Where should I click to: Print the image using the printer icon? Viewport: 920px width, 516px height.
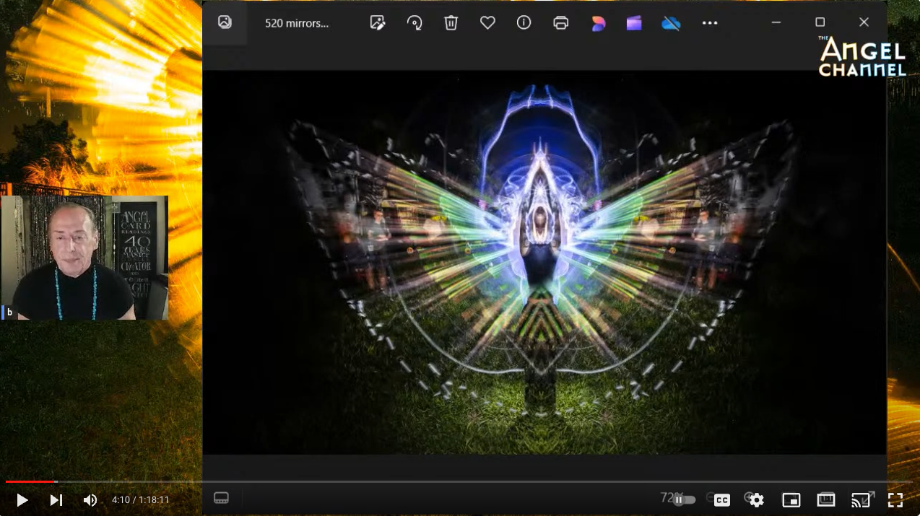560,23
